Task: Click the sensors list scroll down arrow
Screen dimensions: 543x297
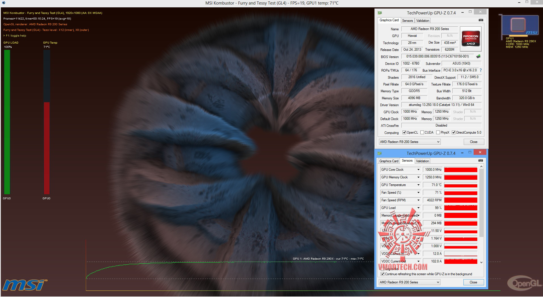Action: (481, 262)
